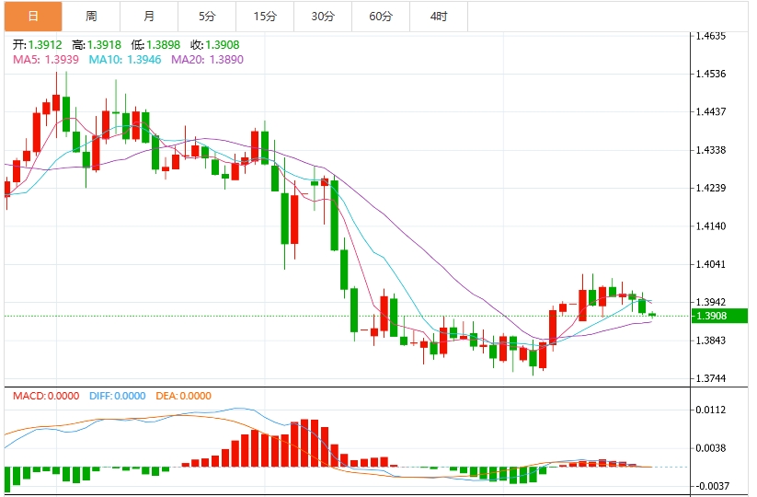
Task: Click the 0.0038 MACD axis label
Action: 711,448
